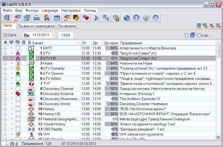Click the calendar with yellow check toolbar icon

click(66, 18)
